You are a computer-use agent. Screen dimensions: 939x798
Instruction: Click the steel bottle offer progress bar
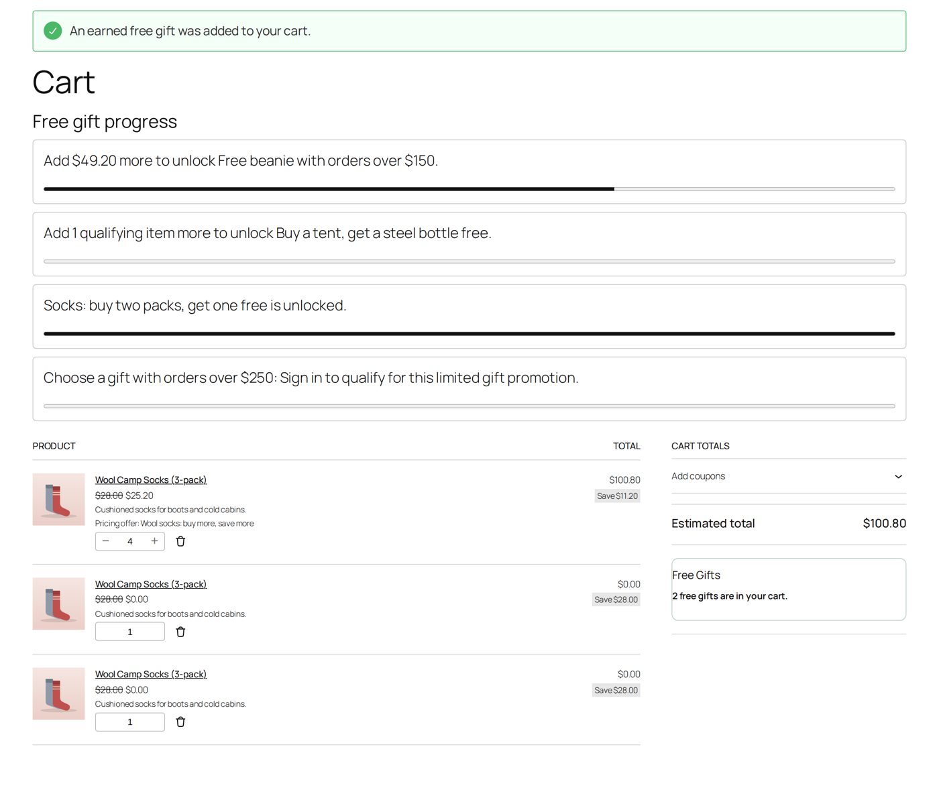click(x=469, y=262)
